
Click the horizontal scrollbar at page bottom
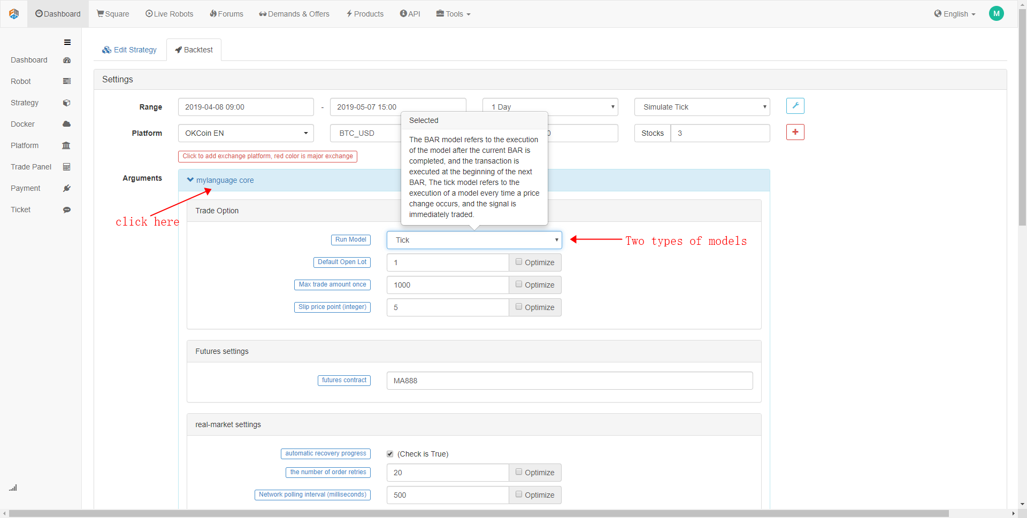pyautogui.click(x=479, y=514)
